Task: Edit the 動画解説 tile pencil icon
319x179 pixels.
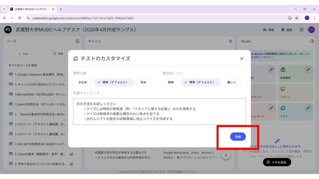Action: point(308,70)
